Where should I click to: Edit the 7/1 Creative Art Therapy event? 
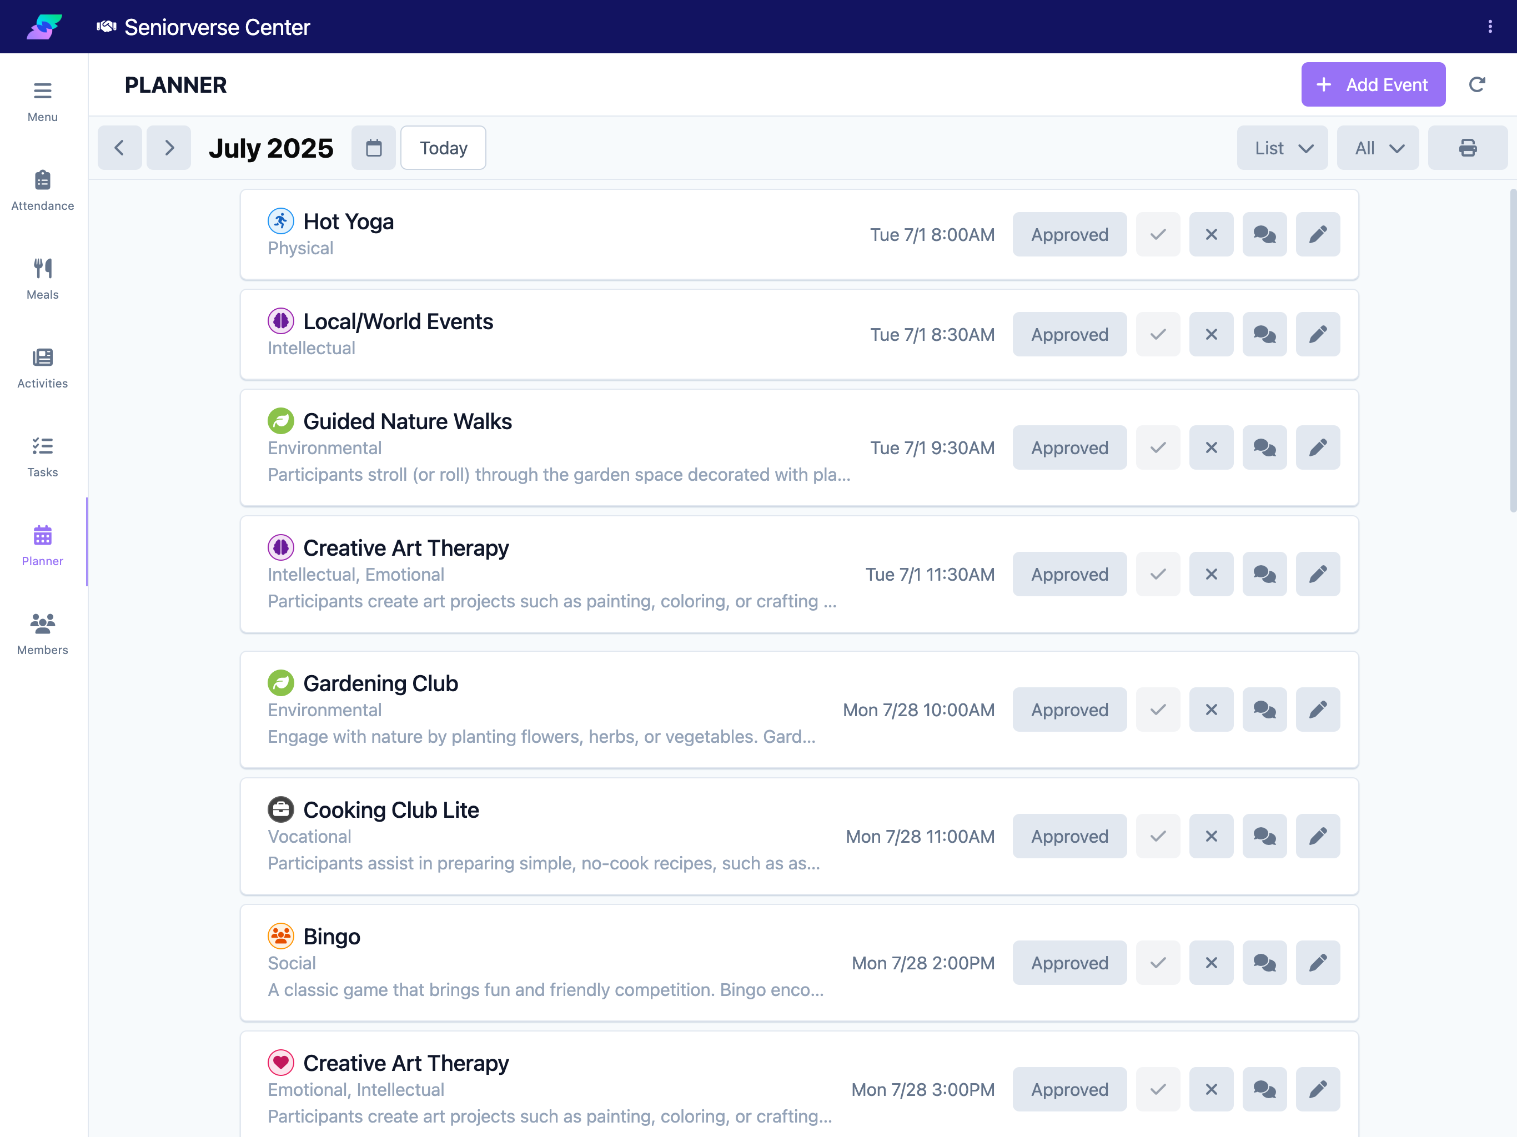tap(1318, 574)
